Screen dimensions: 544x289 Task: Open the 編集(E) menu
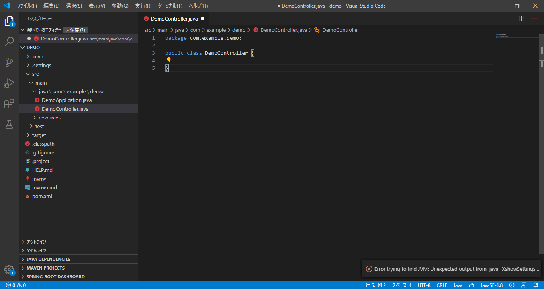click(x=51, y=6)
